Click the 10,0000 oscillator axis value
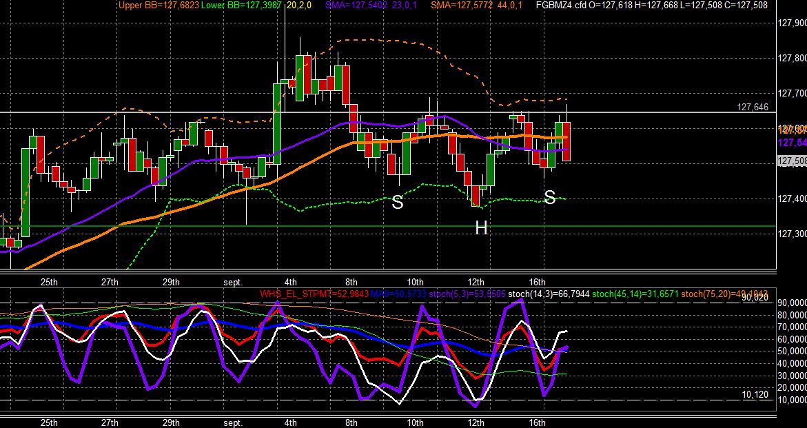The image size is (807, 428). tap(792, 400)
